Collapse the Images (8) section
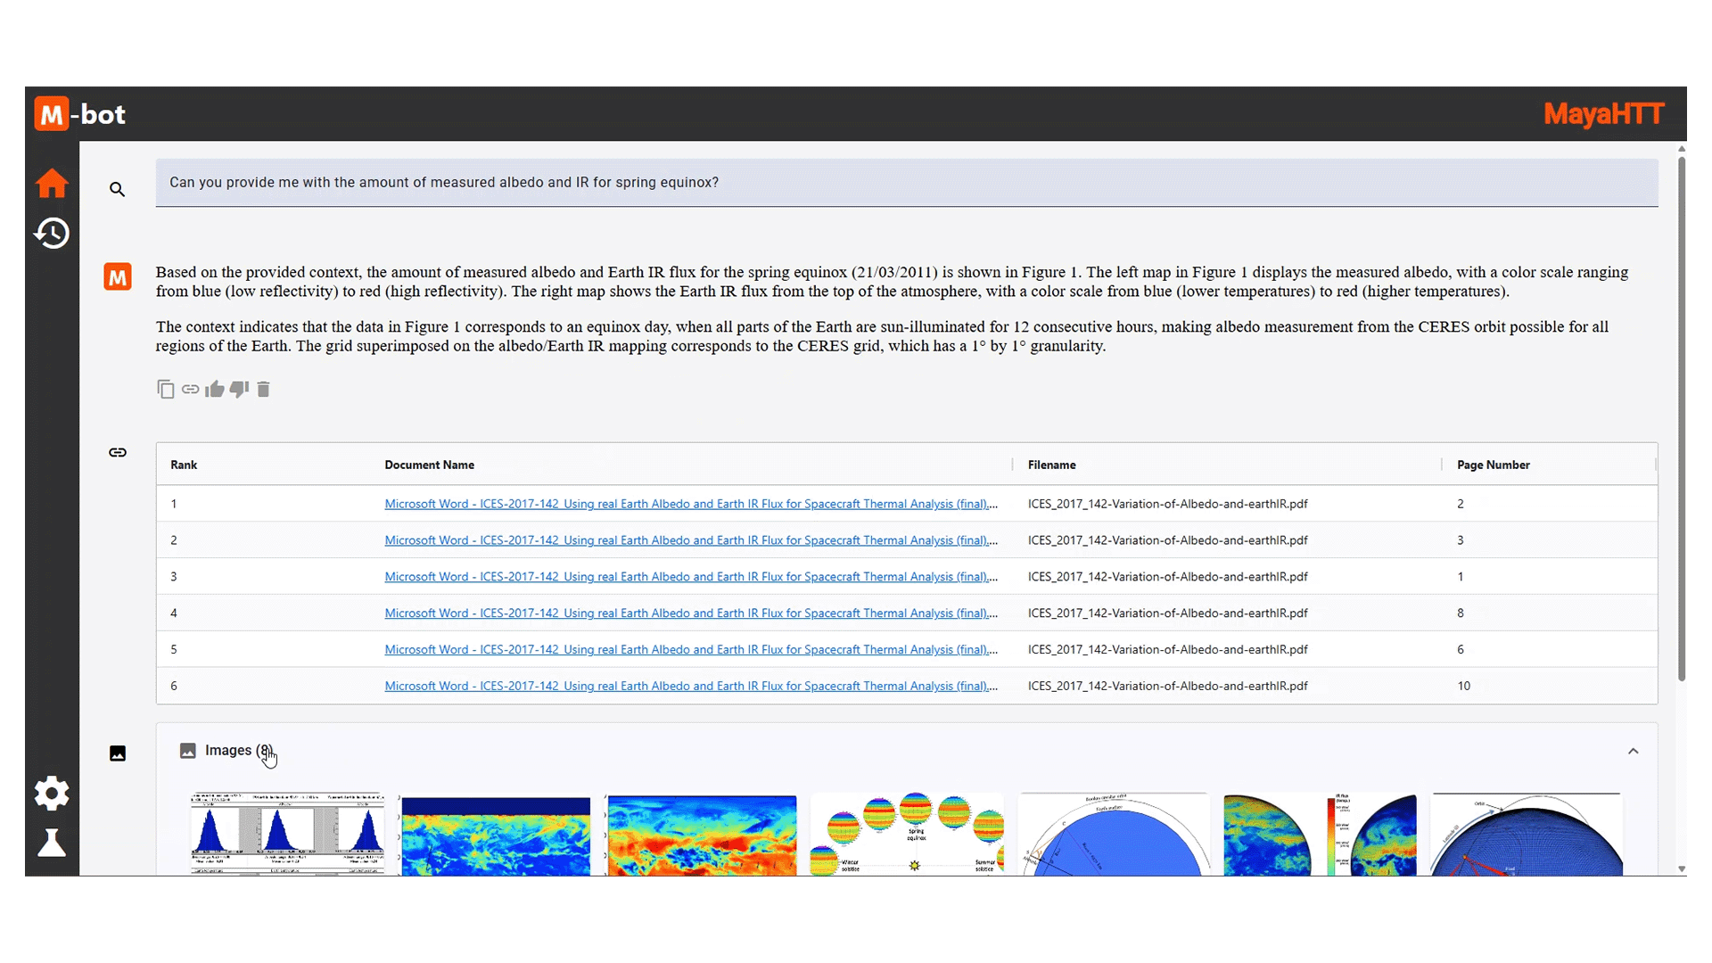 pos(1634,751)
